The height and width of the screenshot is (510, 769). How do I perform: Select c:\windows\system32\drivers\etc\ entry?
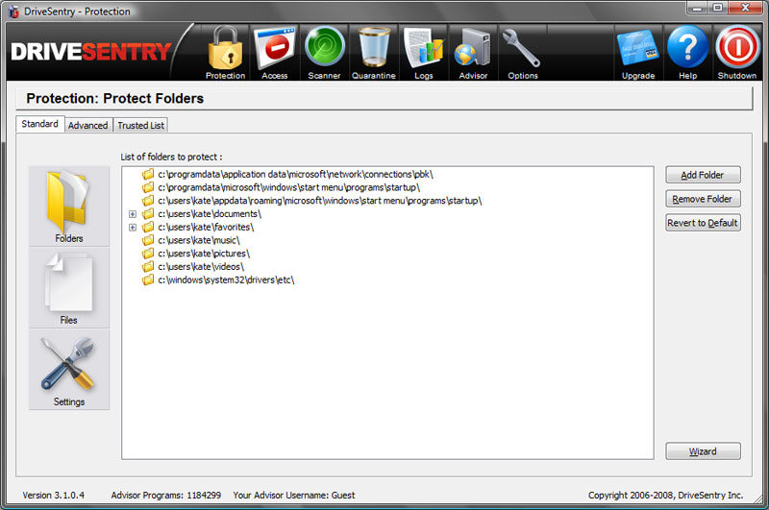pos(226,280)
